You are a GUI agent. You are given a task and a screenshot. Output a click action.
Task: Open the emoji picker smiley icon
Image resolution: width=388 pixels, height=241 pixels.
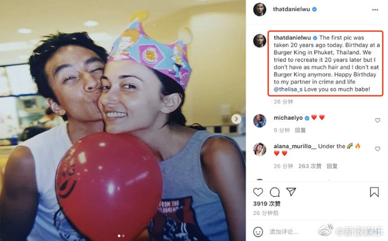(258, 232)
